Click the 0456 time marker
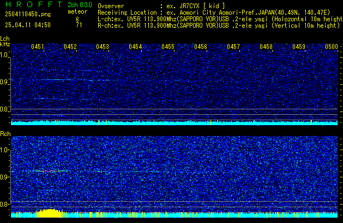 (x=201, y=47)
